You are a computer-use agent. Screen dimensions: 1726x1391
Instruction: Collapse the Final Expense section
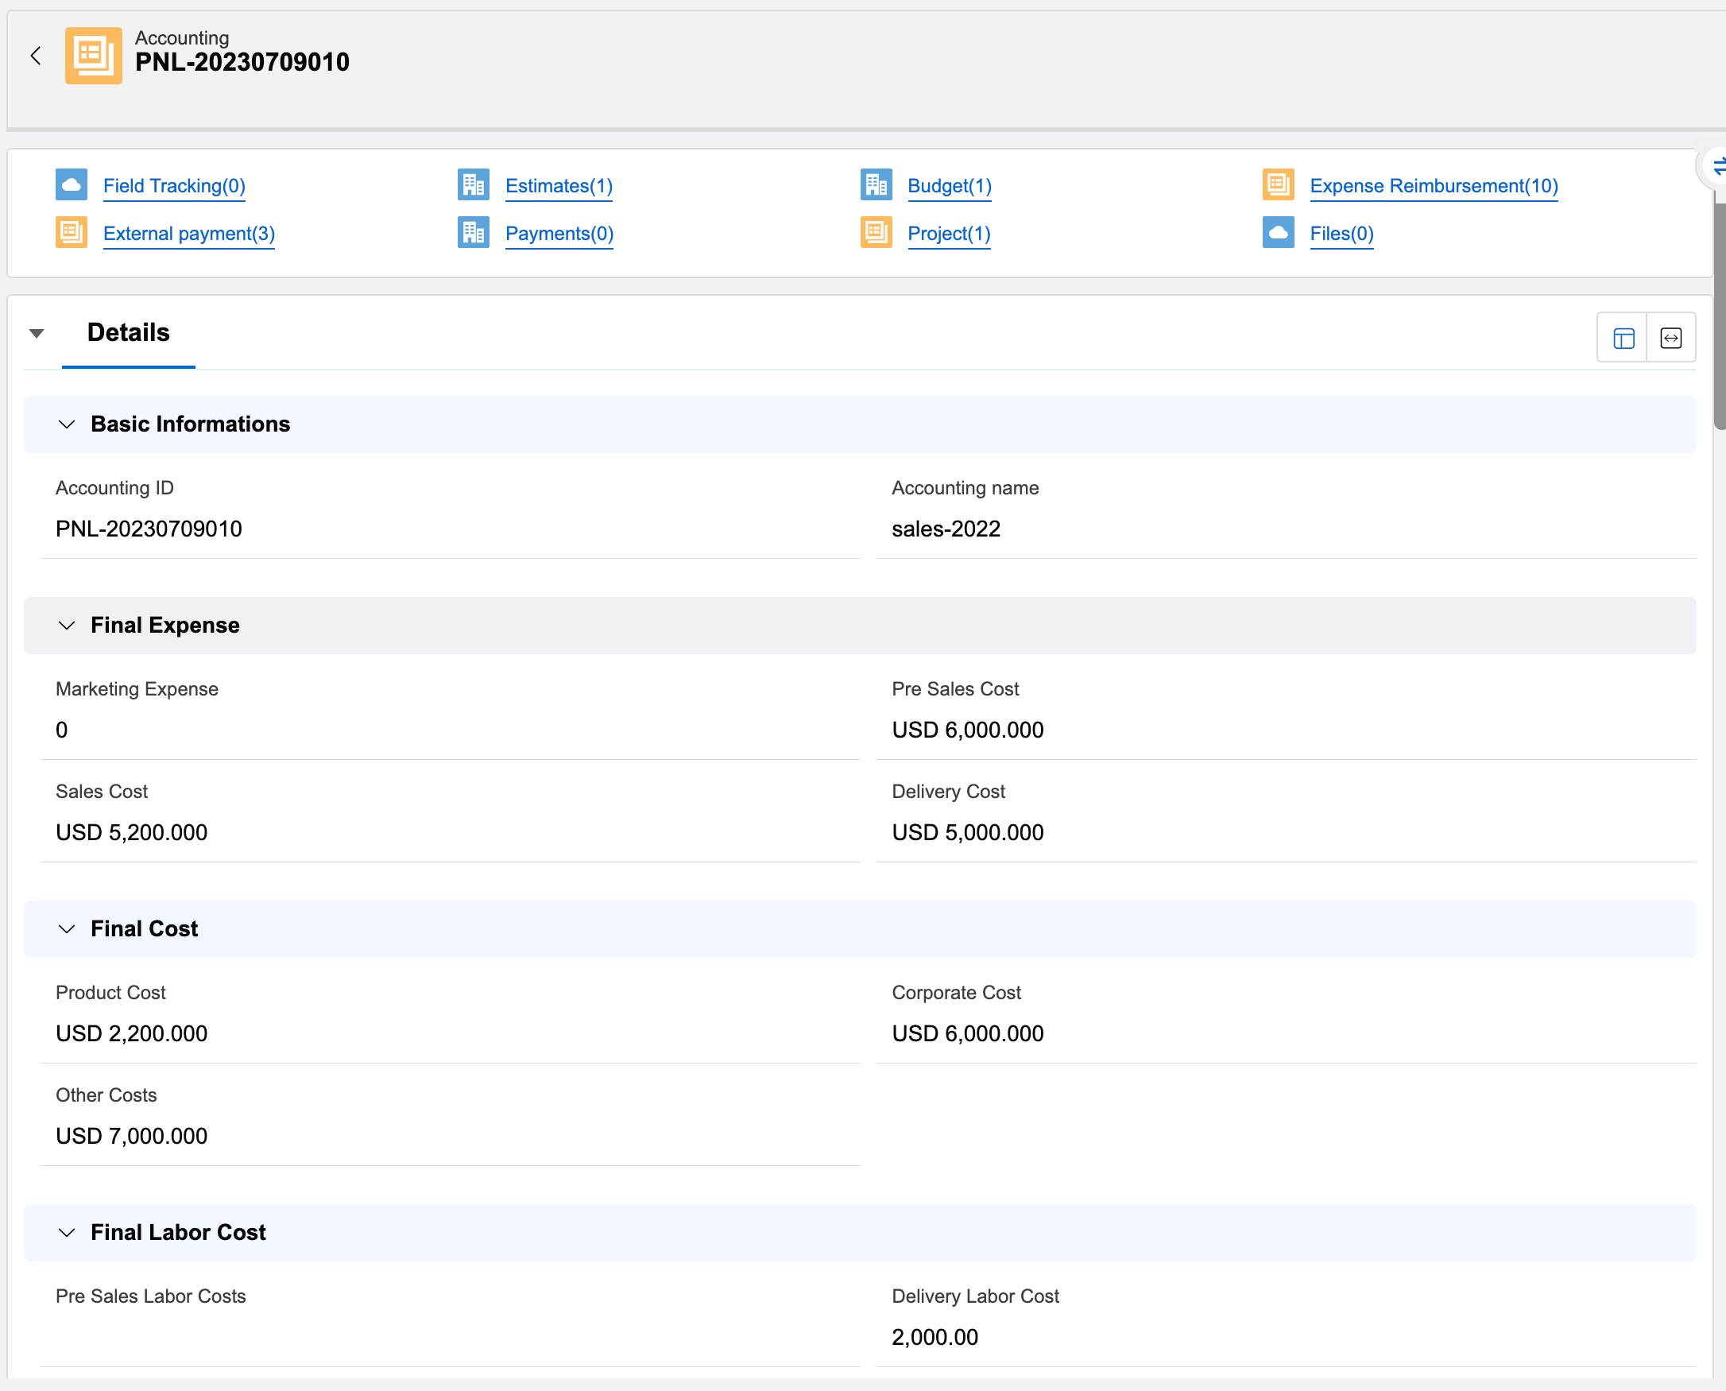68,625
